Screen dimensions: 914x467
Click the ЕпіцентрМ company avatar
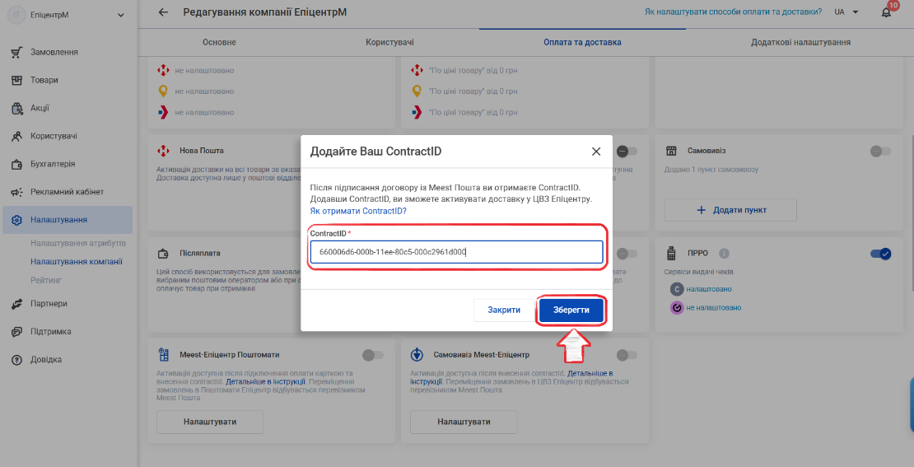click(16, 15)
